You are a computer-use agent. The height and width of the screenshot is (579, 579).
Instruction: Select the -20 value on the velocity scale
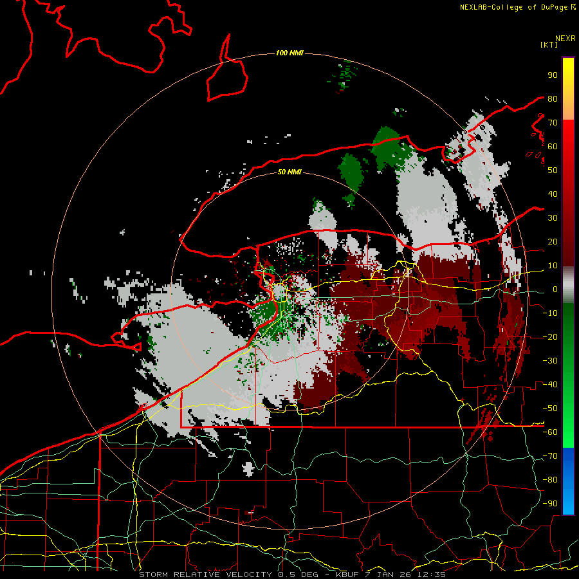tap(550, 337)
